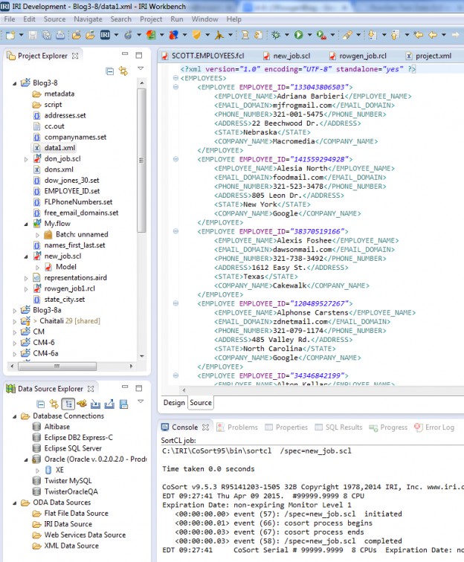This screenshot has width=464, height=562.
Task: Collapse All in Project Explorer toolbar
Action: 110,71
